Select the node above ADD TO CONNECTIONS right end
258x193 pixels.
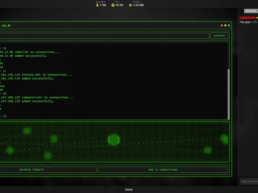click(x=208, y=150)
